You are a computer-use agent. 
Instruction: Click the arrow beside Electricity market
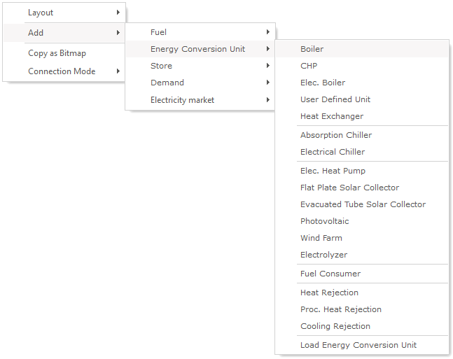tap(268, 99)
